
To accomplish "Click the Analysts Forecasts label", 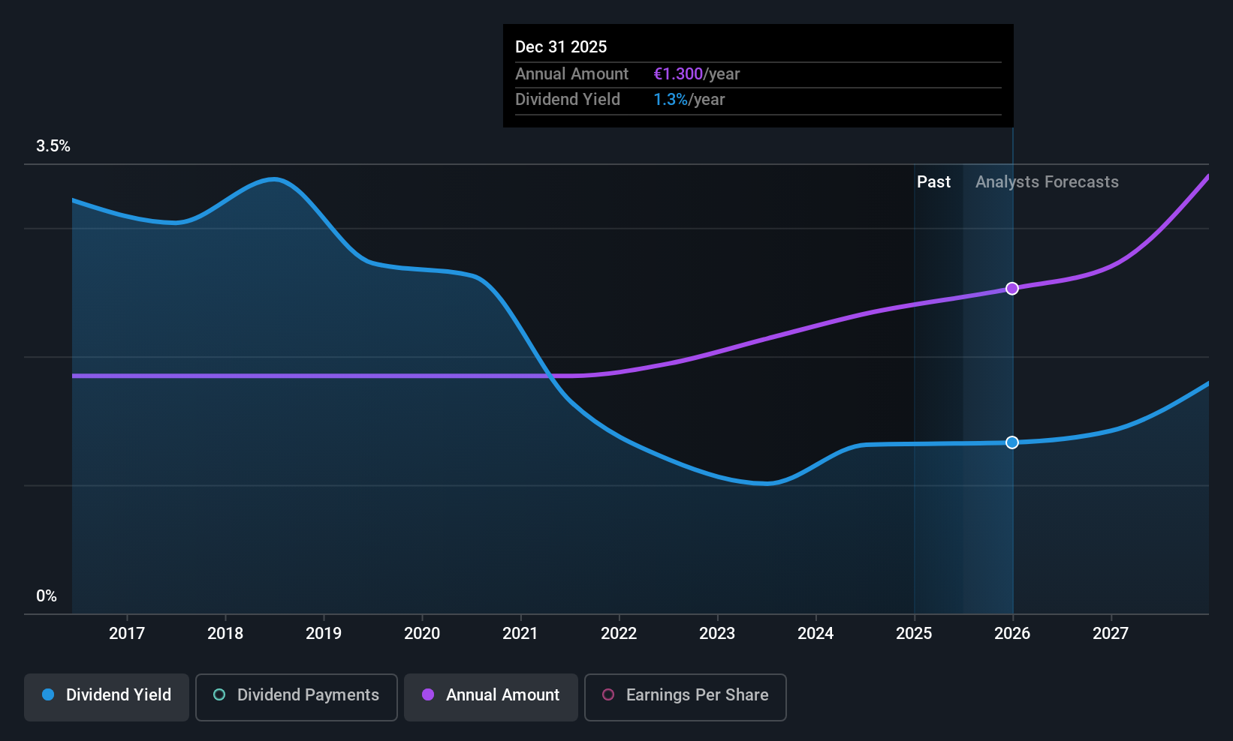I will pyautogui.click(x=1047, y=182).
